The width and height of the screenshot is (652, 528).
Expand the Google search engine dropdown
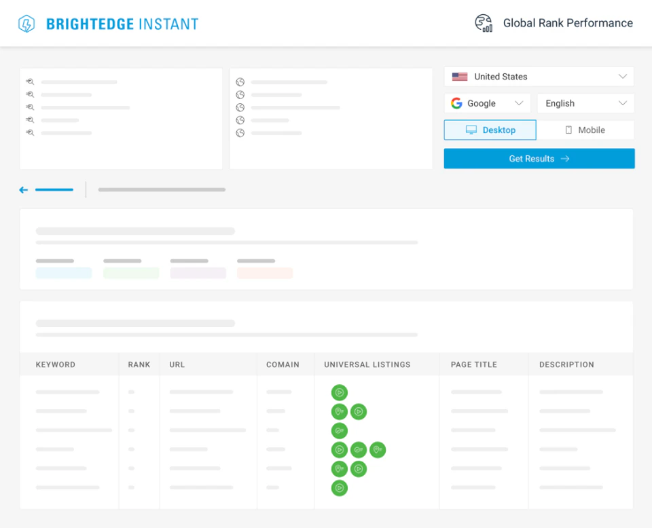click(519, 102)
